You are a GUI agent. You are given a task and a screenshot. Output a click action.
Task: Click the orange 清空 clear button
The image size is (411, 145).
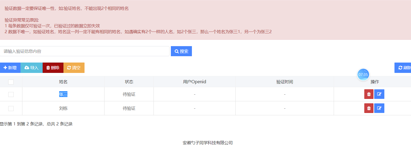click(x=74, y=68)
